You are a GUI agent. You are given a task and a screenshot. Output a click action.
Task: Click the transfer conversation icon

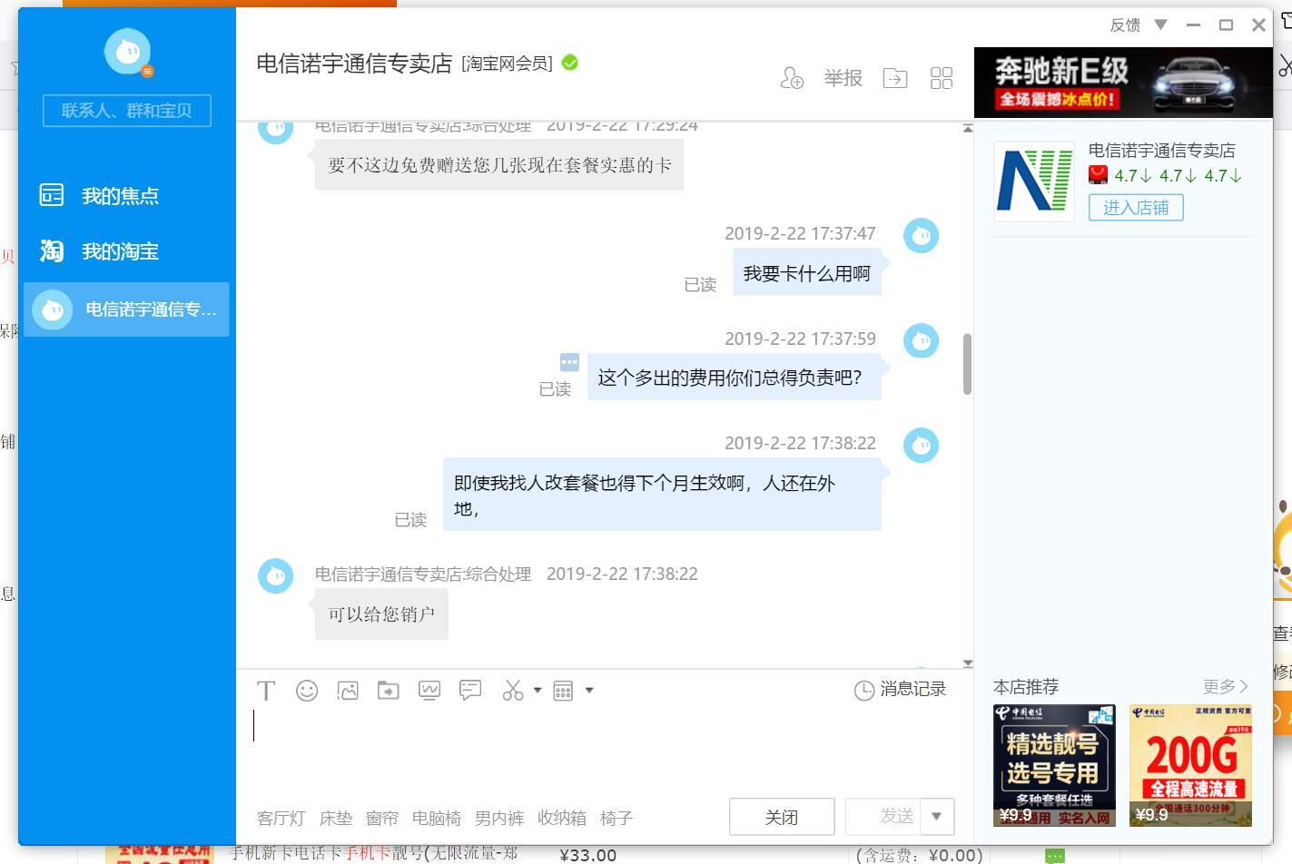coord(895,78)
